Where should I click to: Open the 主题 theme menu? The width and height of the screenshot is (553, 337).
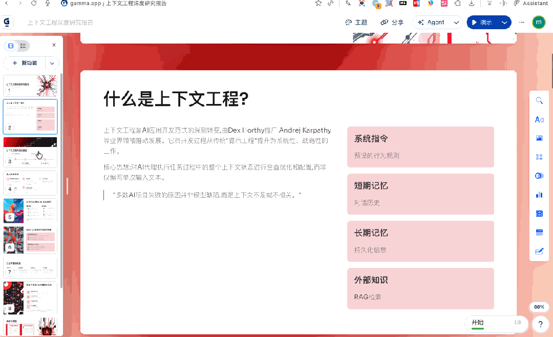point(356,23)
